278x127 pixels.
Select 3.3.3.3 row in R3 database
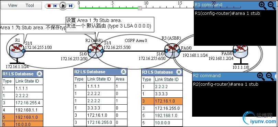pyautogui.click(x=162, y=94)
